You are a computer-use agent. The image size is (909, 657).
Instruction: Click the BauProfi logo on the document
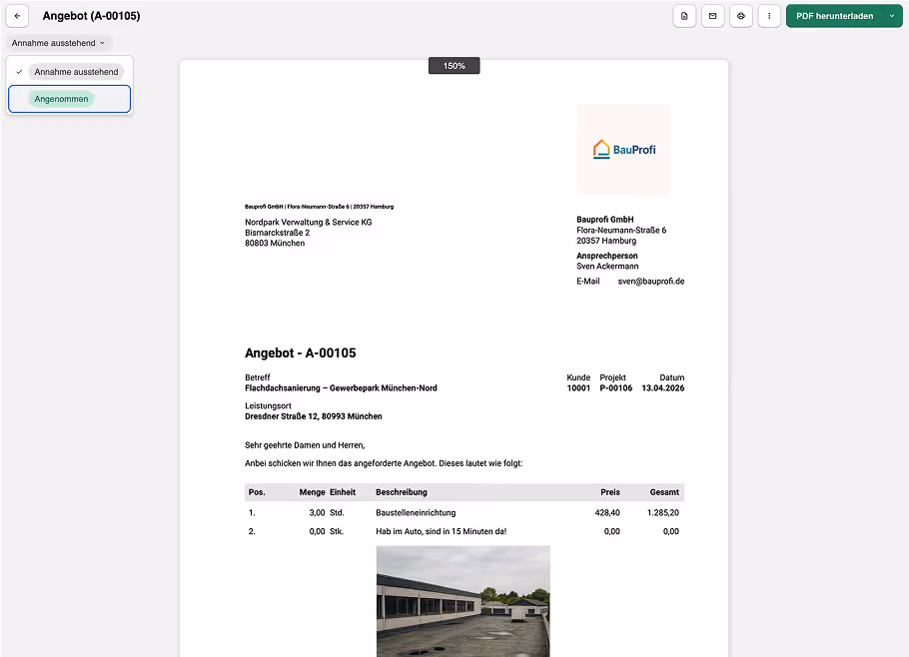pos(623,150)
